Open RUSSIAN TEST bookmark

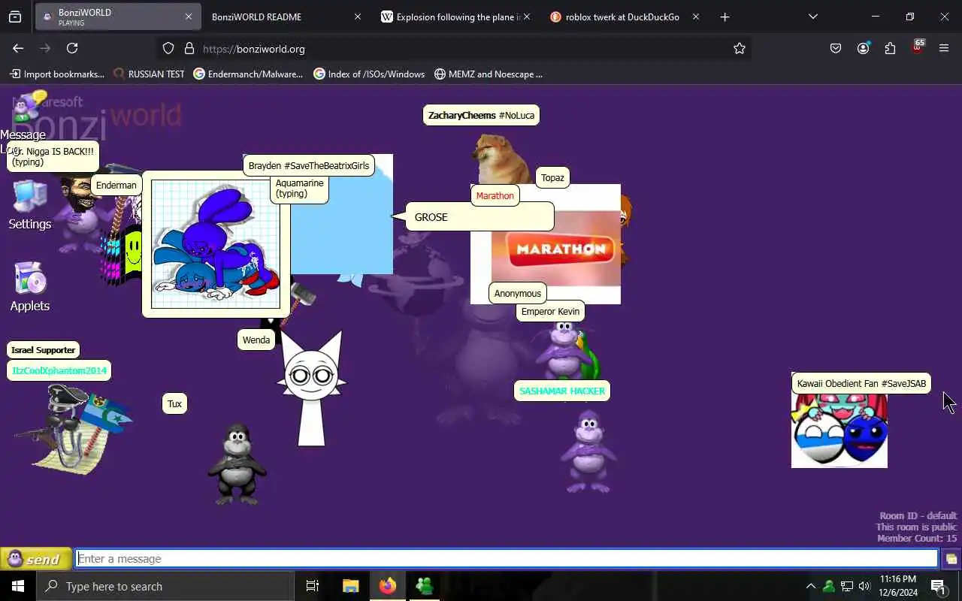click(x=149, y=74)
